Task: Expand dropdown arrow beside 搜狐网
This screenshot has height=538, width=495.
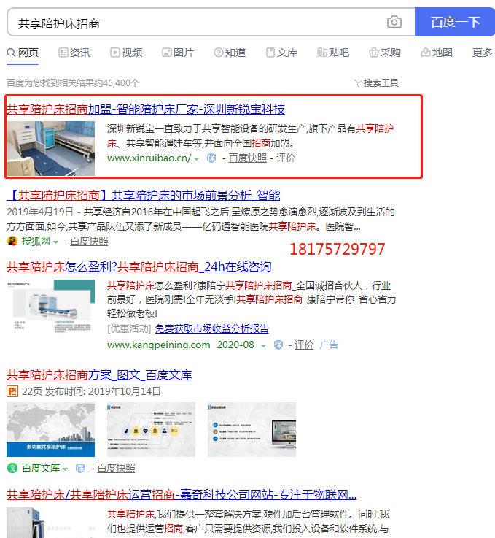Action: 56,242
